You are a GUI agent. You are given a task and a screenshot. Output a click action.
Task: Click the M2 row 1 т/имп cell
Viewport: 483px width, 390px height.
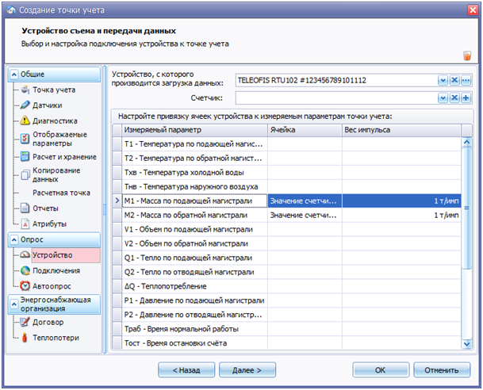(x=401, y=215)
